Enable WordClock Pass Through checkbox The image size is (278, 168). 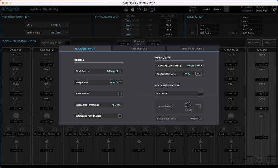tap(120, 116)
